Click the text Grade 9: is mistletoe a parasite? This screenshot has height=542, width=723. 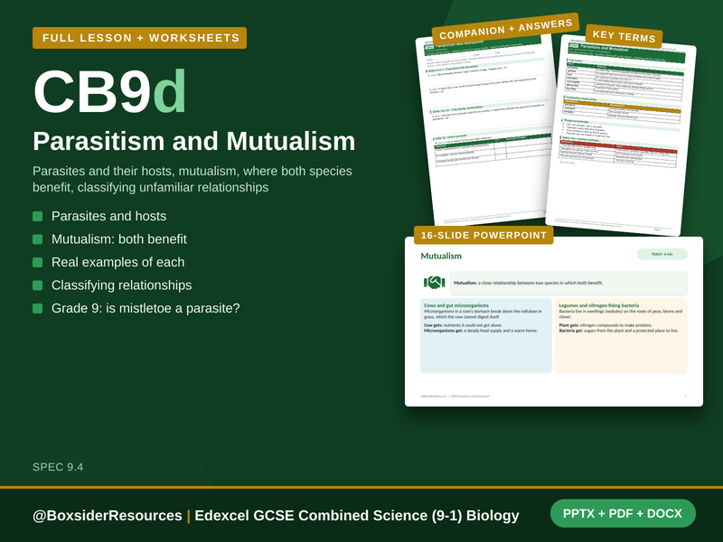click(146, 308)
